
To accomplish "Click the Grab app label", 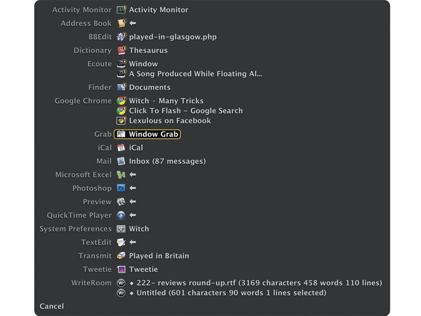I will click(x=103, y=134).
